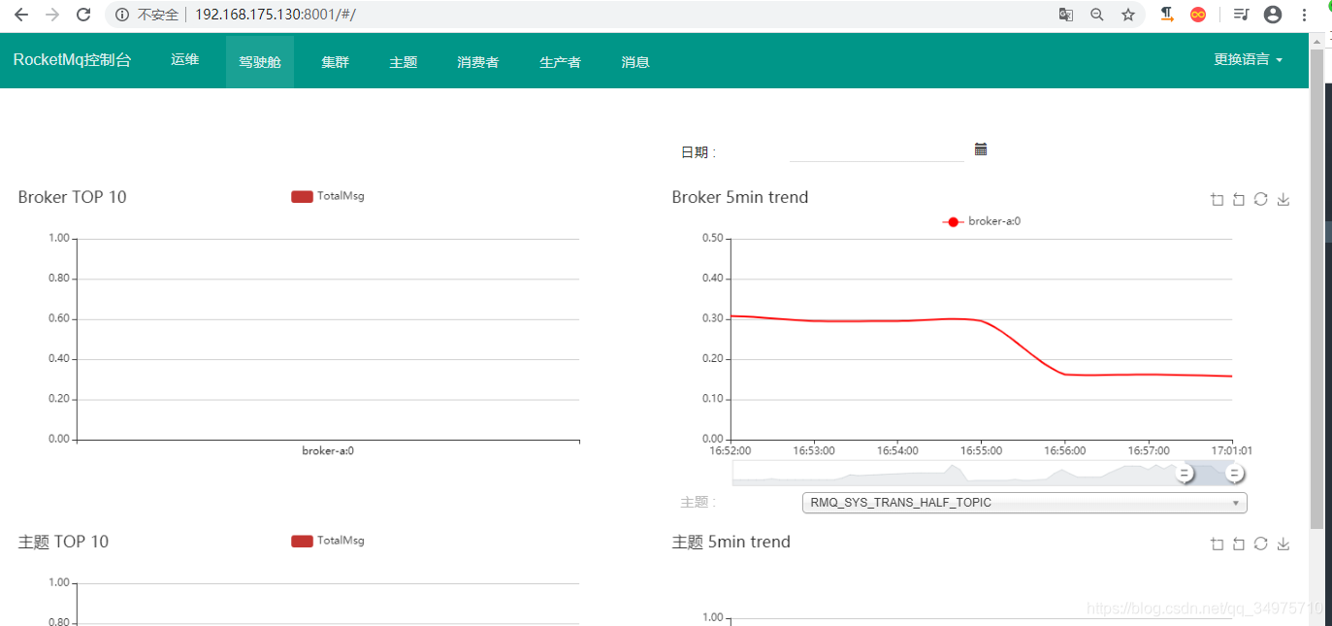Download the 主题 5min trend chart as an image
This screenshot has width=1332, height=626.
(1283, 544)
